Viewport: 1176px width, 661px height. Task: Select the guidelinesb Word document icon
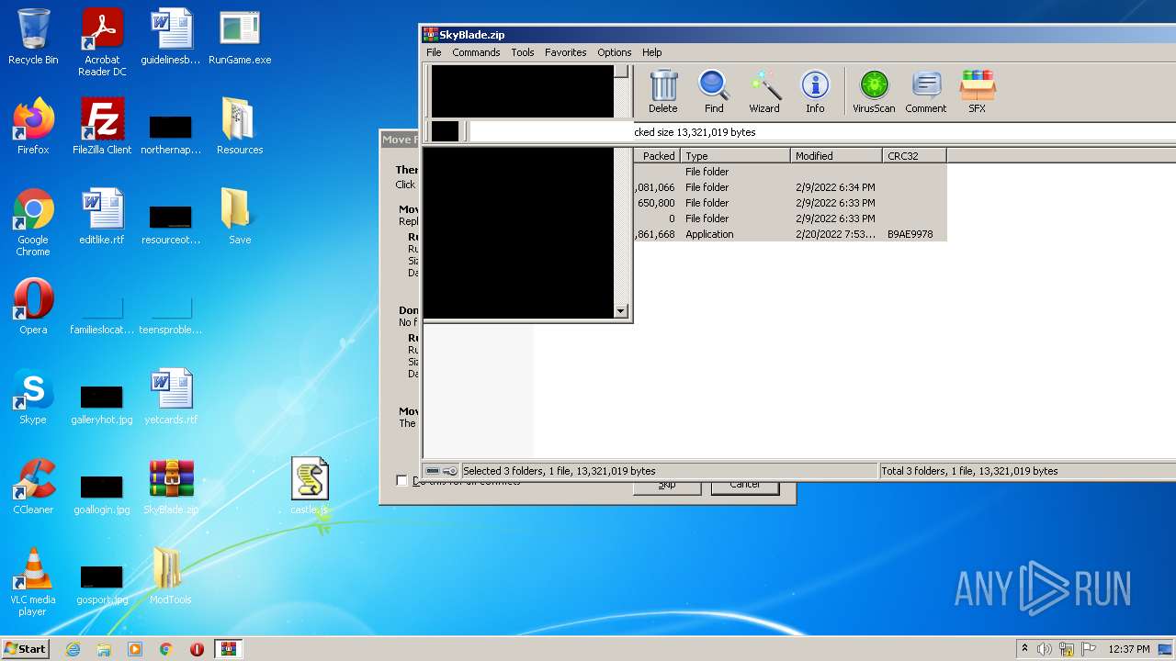coord(171,38)
